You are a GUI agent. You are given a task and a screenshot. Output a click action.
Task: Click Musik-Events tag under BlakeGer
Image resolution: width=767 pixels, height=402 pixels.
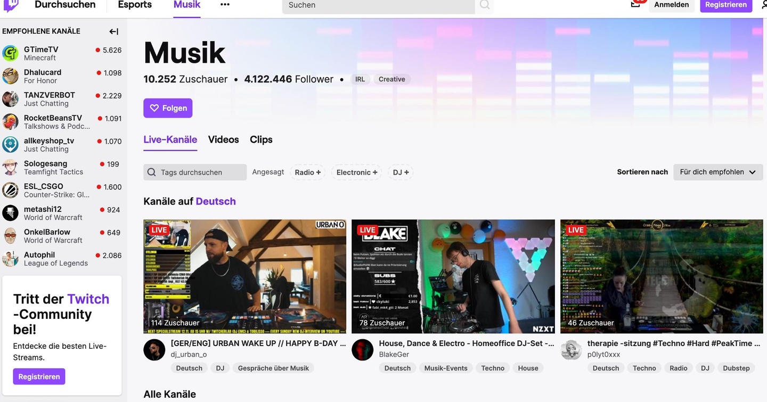446,368
